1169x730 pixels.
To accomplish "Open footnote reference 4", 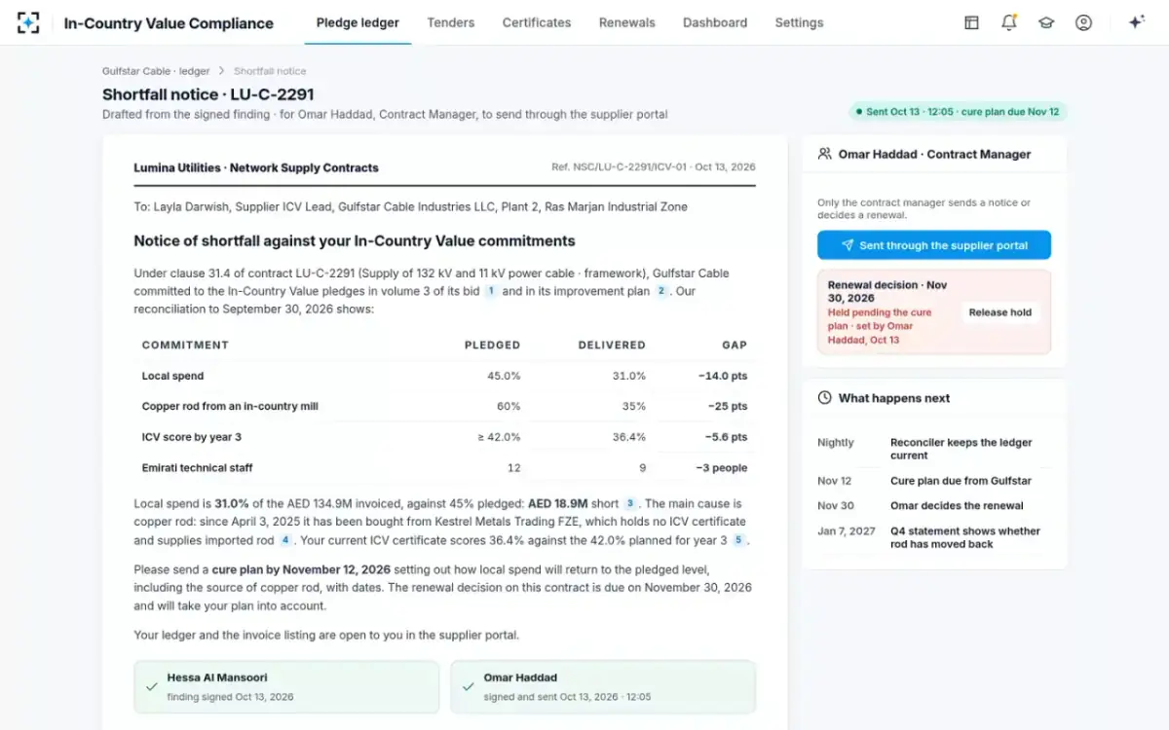I will tap(285, 540).
